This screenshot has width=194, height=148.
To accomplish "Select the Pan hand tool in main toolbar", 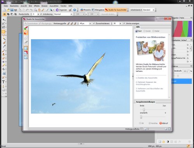I will [x=39, y=10].
